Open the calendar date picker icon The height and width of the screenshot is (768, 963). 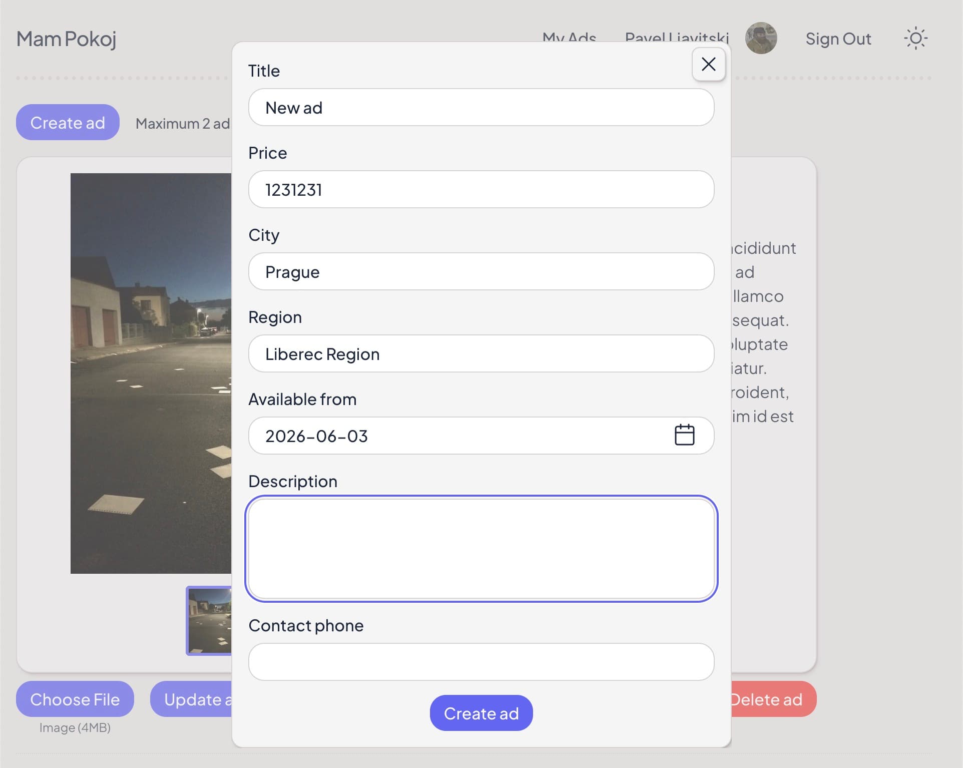coord(684,435)
